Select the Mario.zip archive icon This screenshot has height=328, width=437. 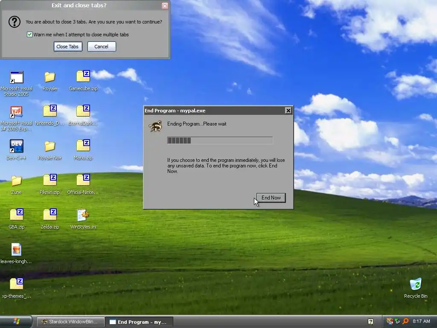pos(83,145)
